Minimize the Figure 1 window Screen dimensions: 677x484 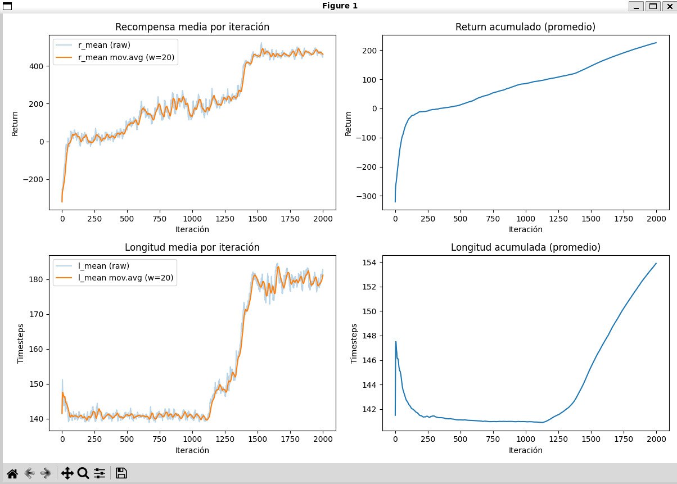click(636, 6)
